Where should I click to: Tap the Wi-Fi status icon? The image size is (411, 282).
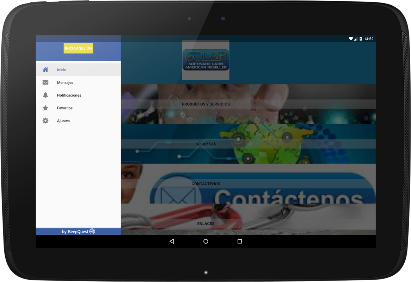(x=351, y=39)
